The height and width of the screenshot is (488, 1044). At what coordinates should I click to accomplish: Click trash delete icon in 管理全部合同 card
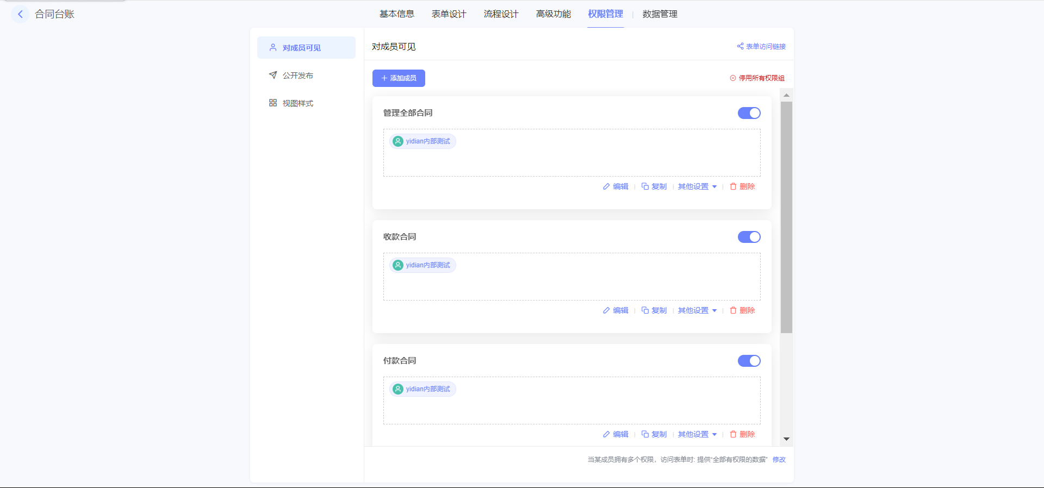pyautogui.click(x=733, y=186)
